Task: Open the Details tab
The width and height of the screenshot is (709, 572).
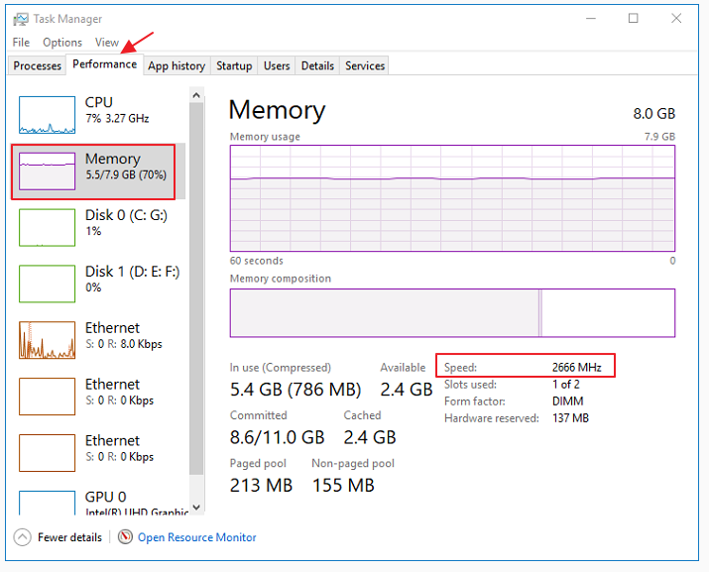Action: pos(317,65)
